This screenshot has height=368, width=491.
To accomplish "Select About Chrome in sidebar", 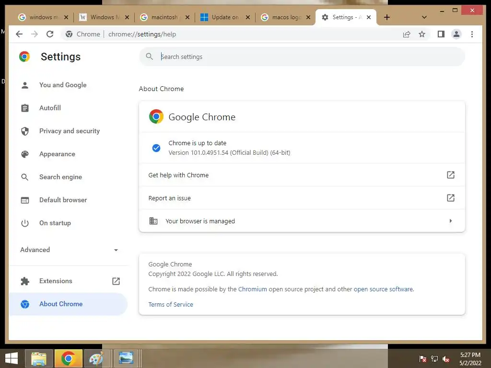I will pos(68,304).
